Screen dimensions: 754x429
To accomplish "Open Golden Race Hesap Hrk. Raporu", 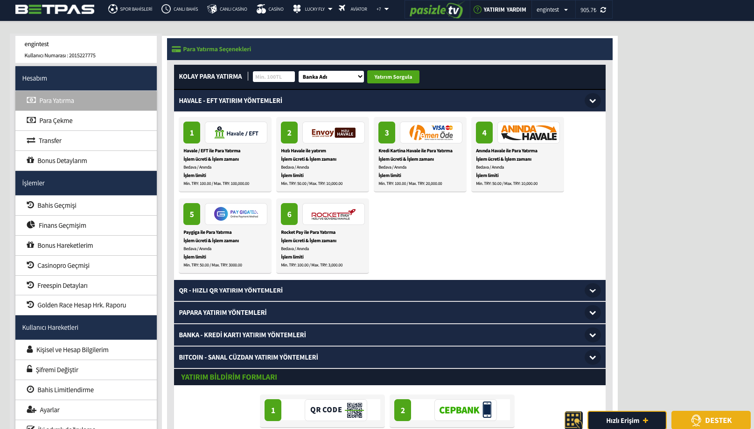I will coord(86,305).
